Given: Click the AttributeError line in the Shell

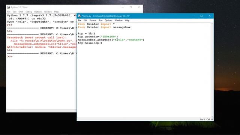Looking at the screenshot, I should 42,47.
